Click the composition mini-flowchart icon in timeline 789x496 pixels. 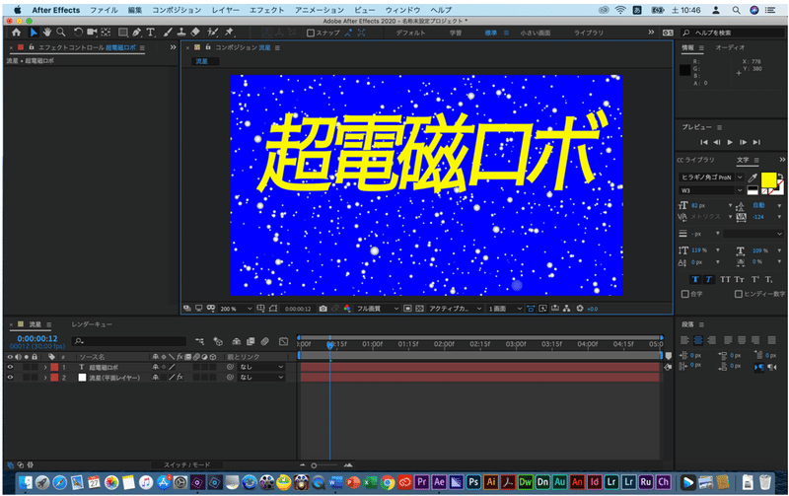click(200, 341)
